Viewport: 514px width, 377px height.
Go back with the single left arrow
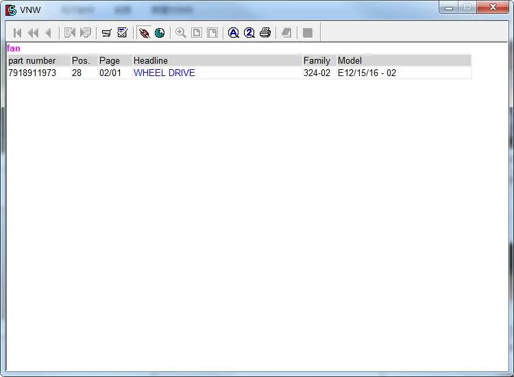pos(48,33)
